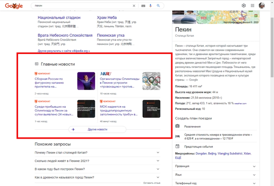Expand Как в древности назывался город Пекин?
Screen dimensions: 274x186
[x=97, y=177]
